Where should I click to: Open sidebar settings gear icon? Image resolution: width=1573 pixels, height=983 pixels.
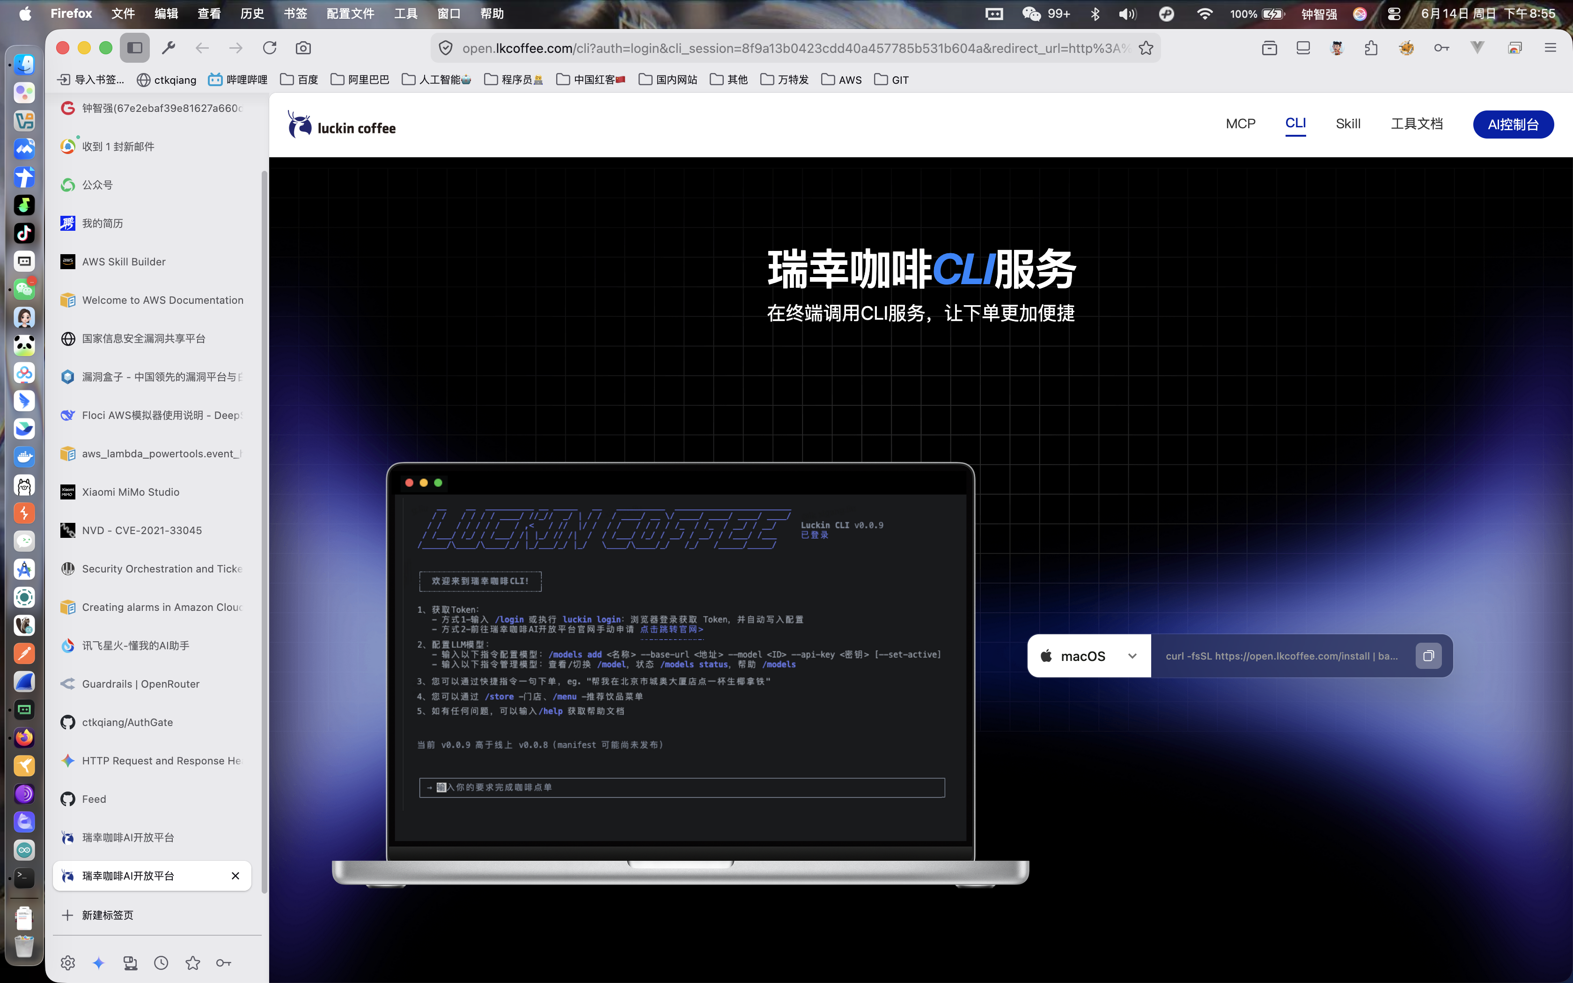coord(67,963)
